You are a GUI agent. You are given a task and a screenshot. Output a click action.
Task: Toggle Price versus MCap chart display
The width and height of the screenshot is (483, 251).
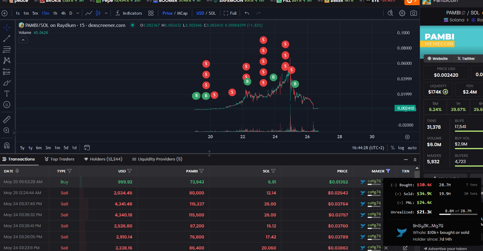(175, 13)
